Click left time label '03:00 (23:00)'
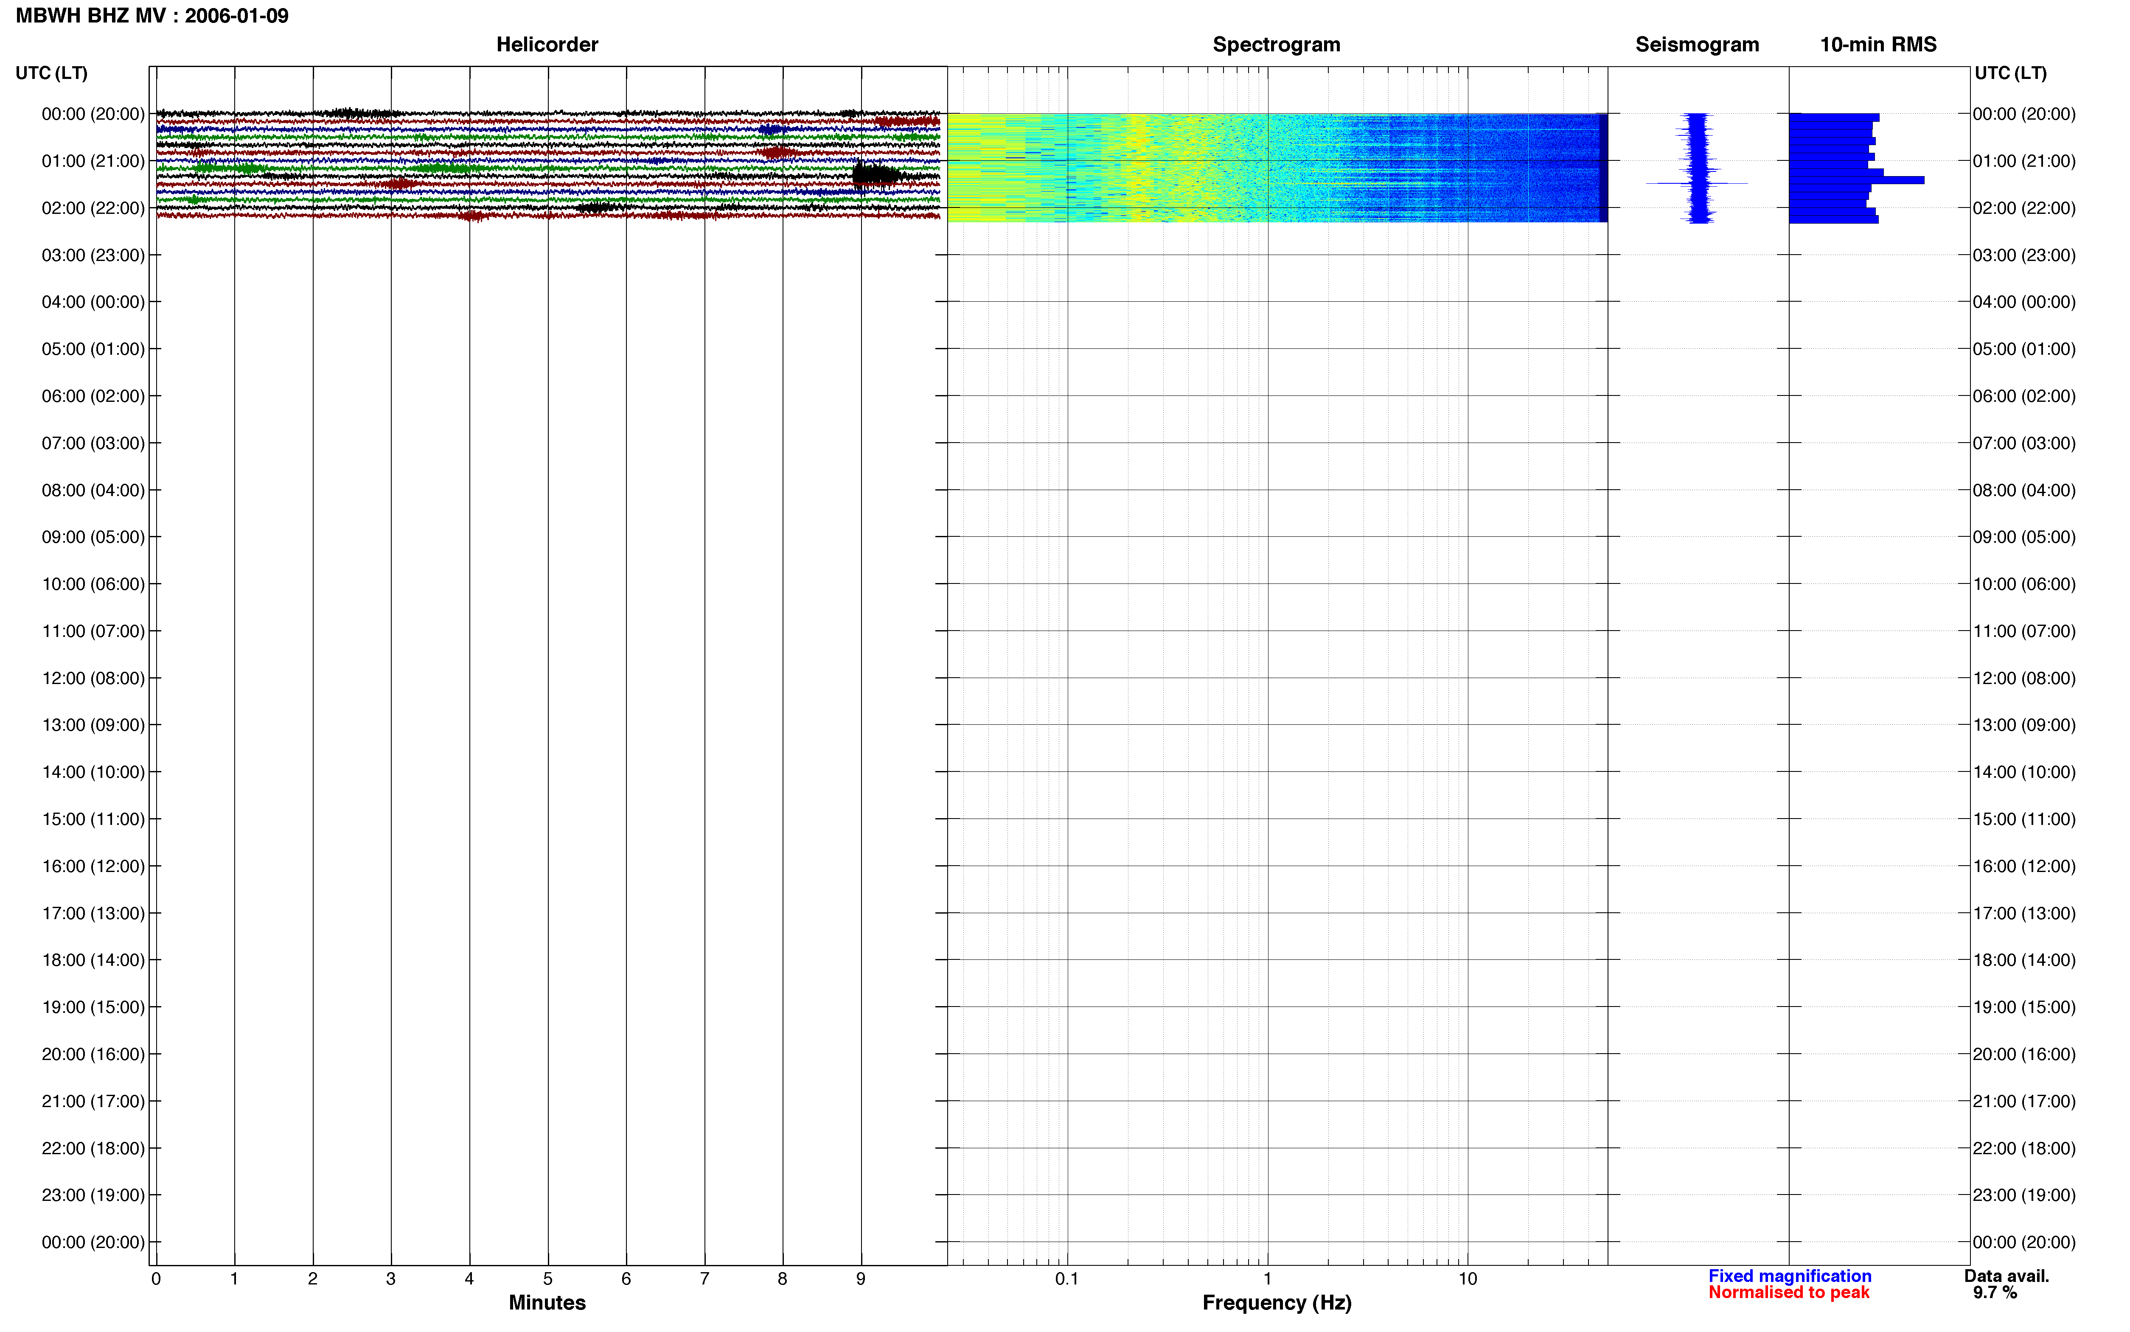Image resolution: width=2130 pixels, height=1332 pixels. coord(93,255)
